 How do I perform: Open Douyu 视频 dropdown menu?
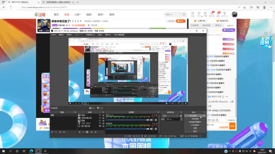click(89, 14)
